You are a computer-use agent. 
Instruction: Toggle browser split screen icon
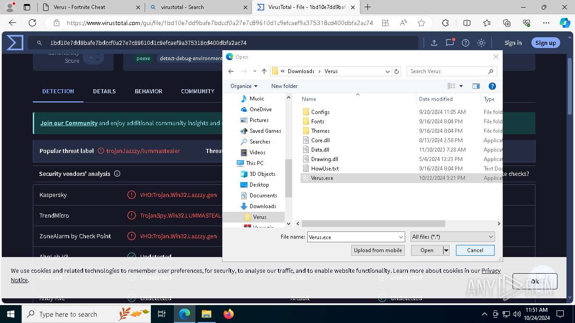pyautogui.click(x=467, y=23)
